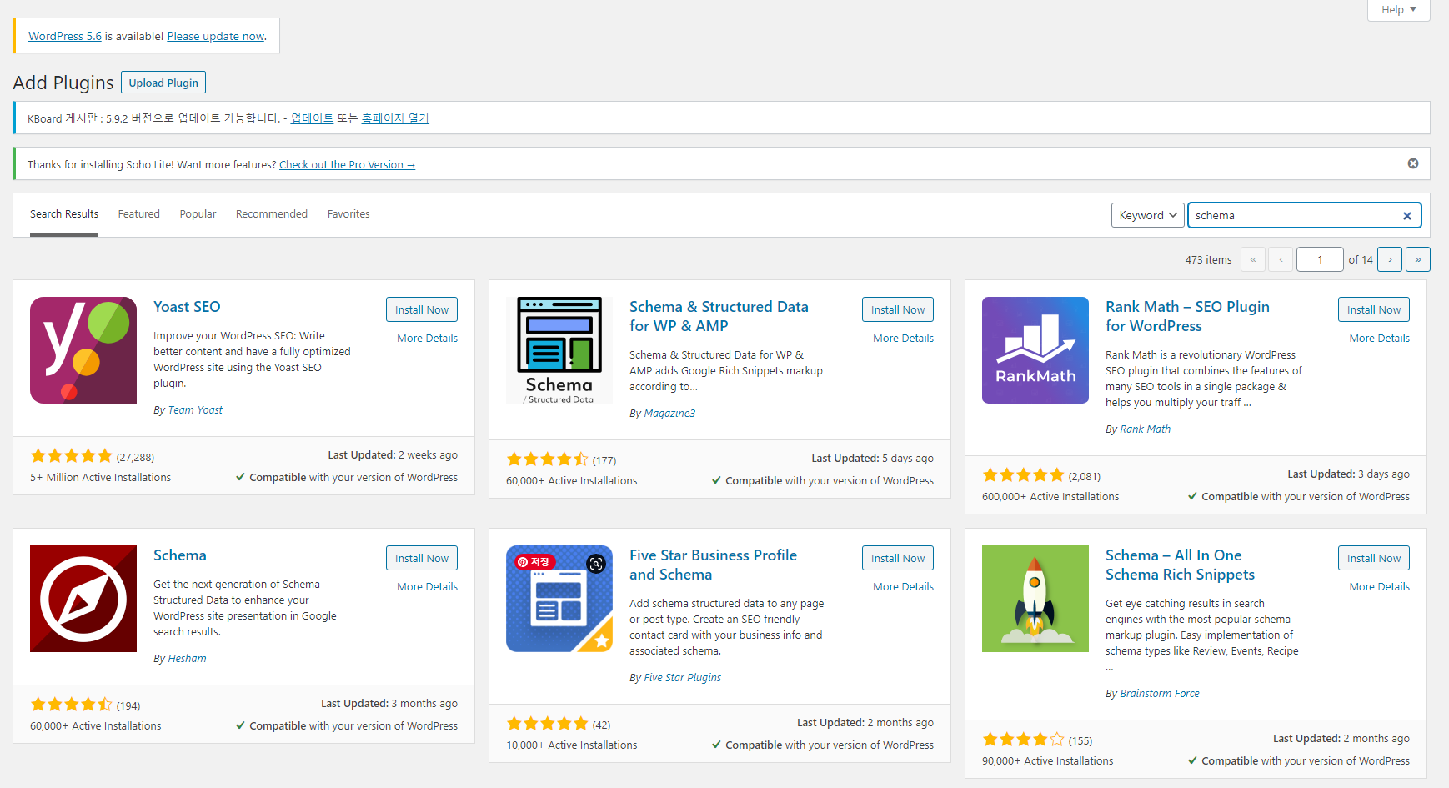The width and height of the screenshot is (1449, 788).
Task: Open the Five Star Business Profile plugin icon
Action: [559, 599]
